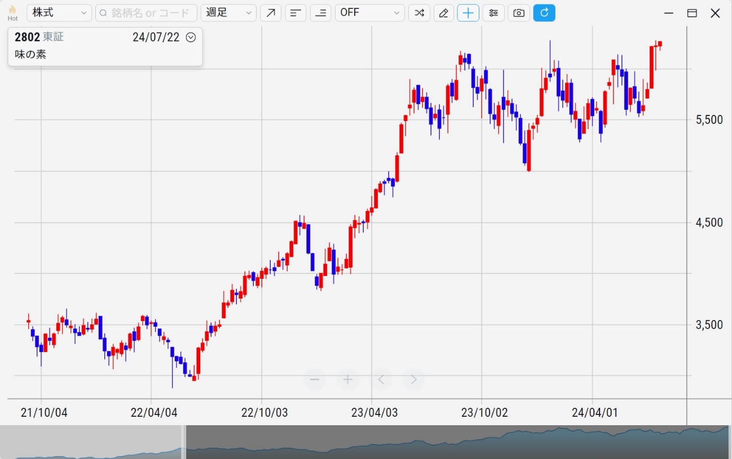Open chart settings sliders icon
The image size is (732, 459).
point(493,13)
